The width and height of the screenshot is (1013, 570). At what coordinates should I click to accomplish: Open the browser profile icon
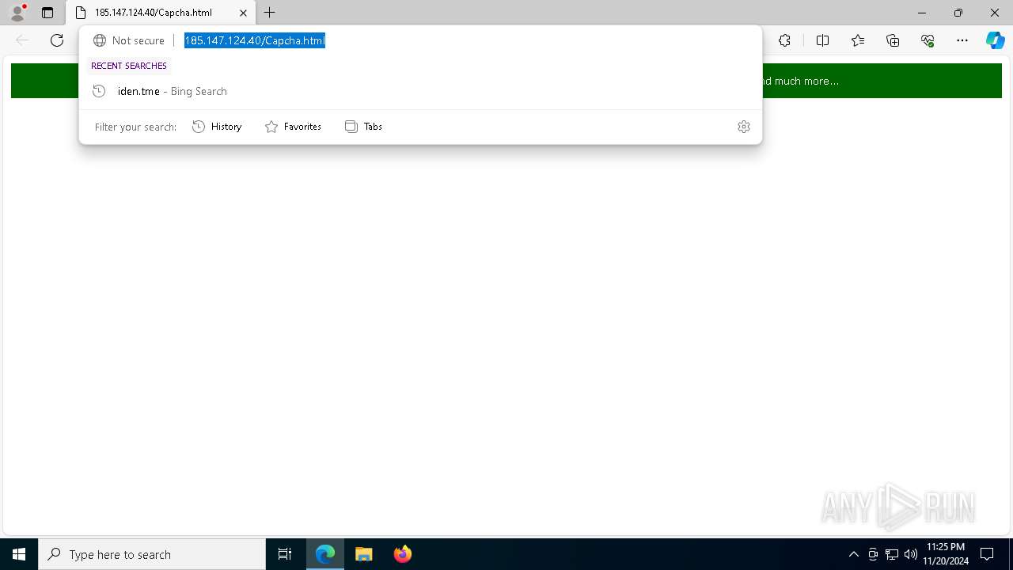click(x=17, y=13)
